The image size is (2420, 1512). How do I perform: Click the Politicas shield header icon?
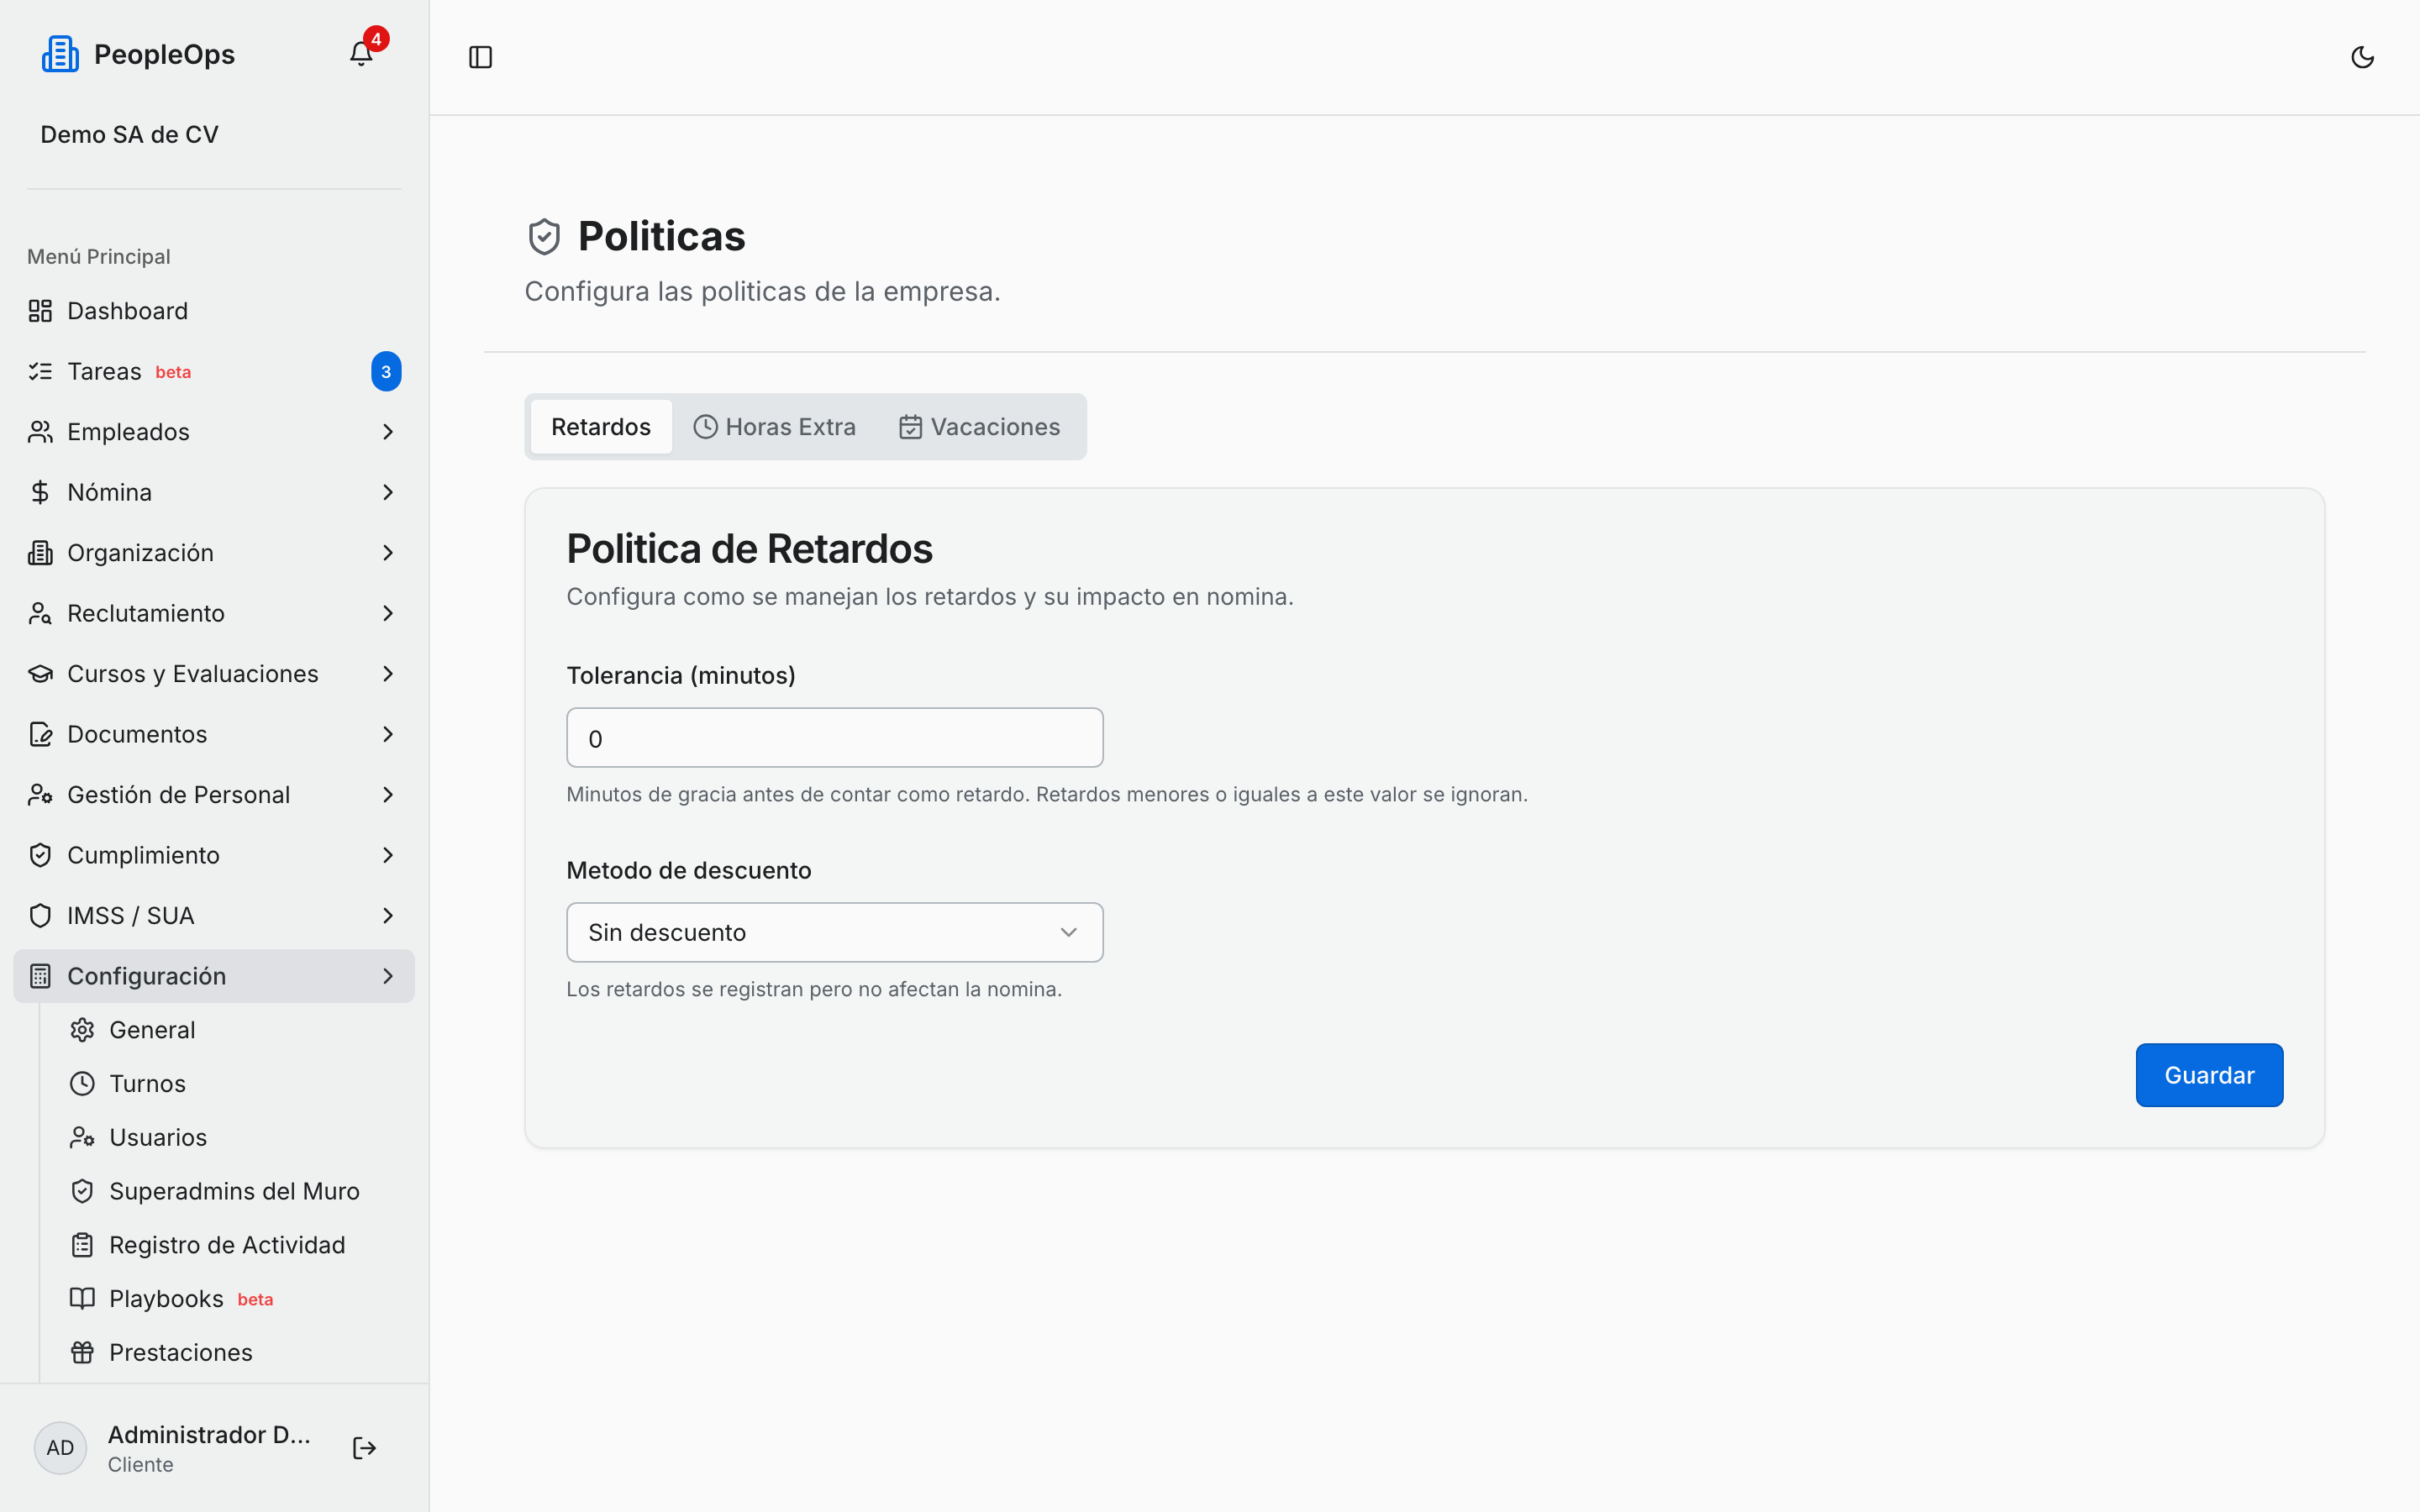tap(544, 237)
